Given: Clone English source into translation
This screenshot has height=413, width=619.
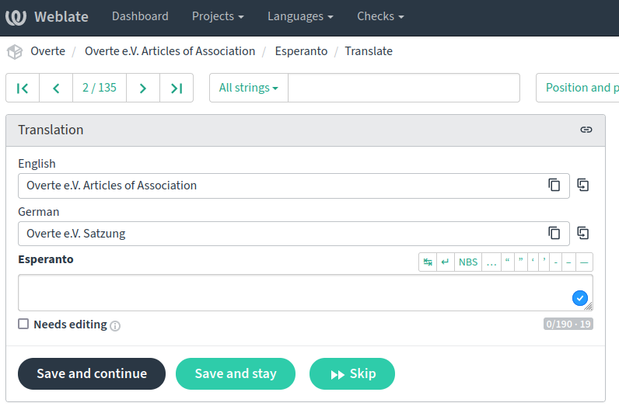Looking at the screenshot, I should point(583,185).
